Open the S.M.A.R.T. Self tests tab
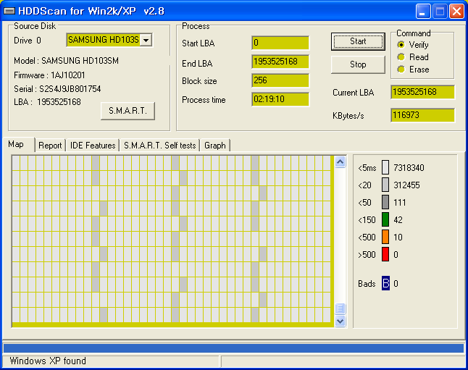Viewport: 468px width, 370px height. 159,146
